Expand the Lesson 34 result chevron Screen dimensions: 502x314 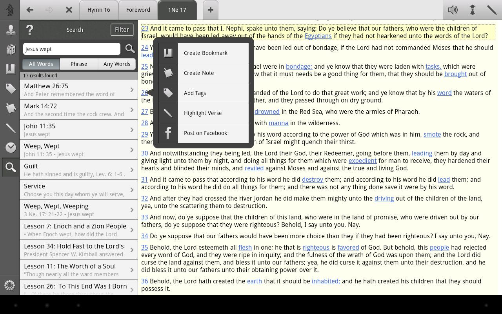tap(132, 250)
